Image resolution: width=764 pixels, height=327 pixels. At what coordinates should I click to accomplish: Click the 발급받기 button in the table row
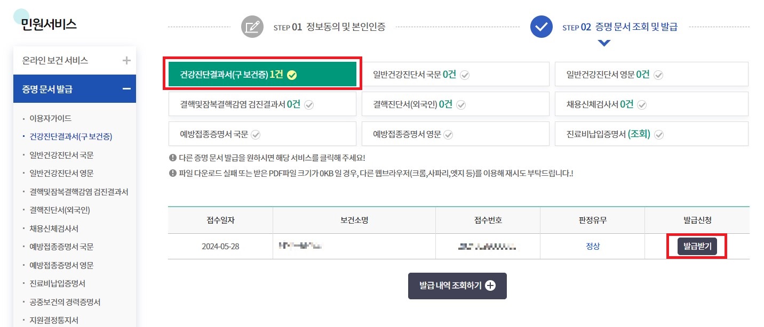(696, 246)
